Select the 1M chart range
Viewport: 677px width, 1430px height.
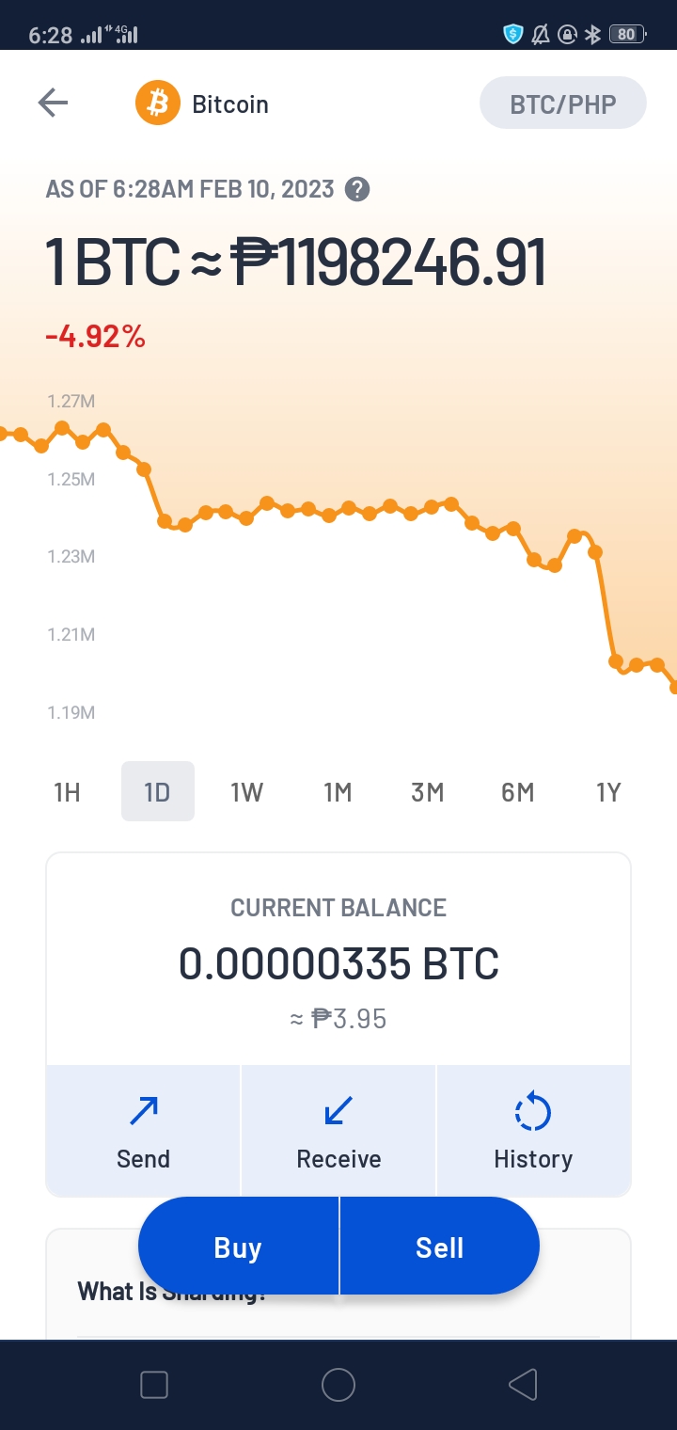click(x=338, y=792)
